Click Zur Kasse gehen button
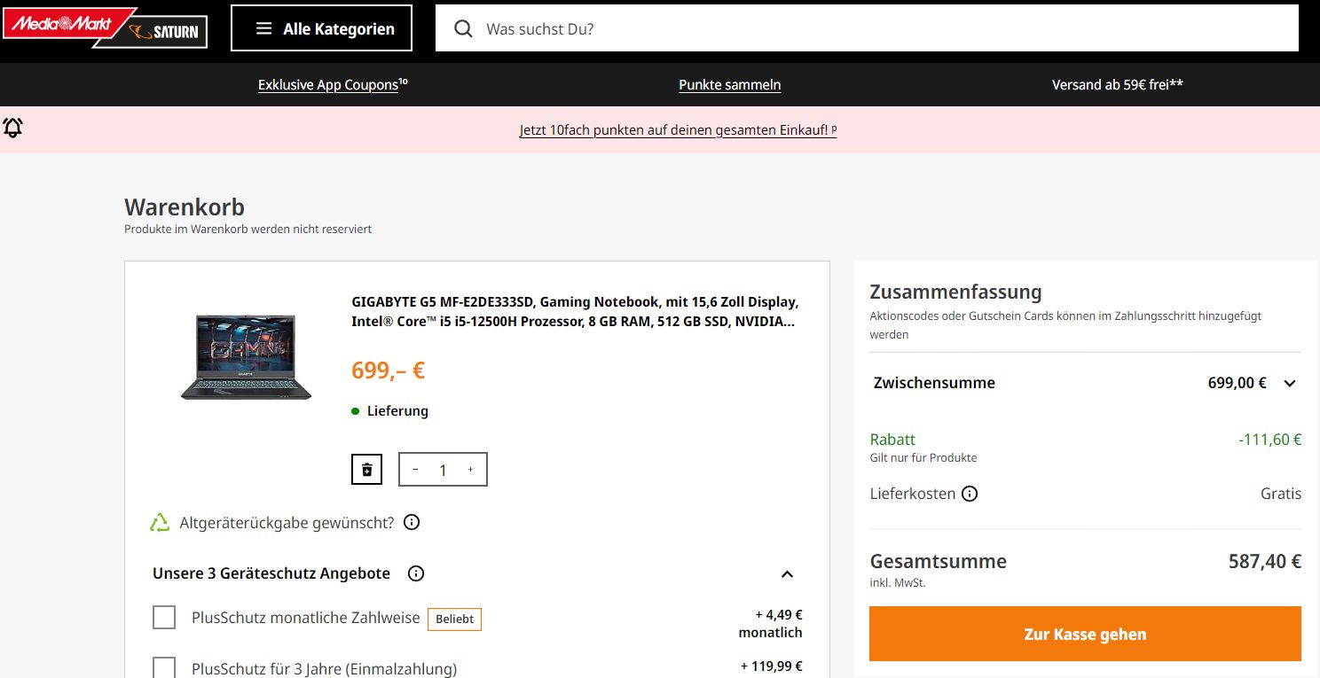Screen dimensions: 1320x678 [x=1085, y=634]
